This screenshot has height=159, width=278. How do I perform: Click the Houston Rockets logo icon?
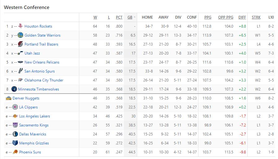coord(20,26)
